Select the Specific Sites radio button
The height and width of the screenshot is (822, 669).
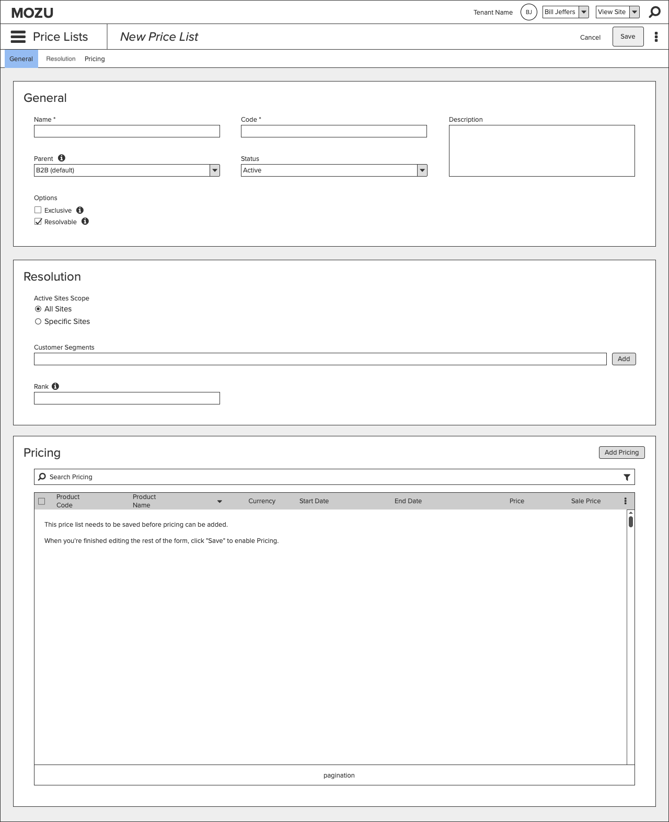[x=38, y=321]
